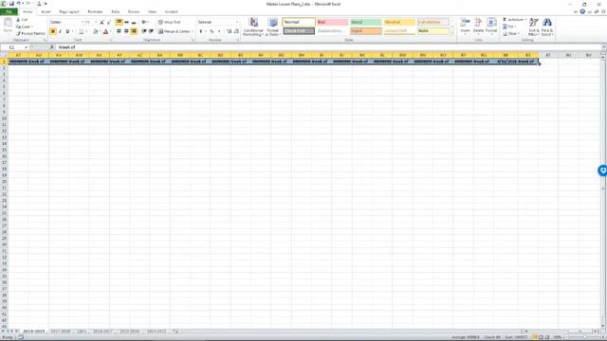Click the Clear button
This screenshot has height=341, width=607.
pyautogui.click(x=510, y=34)
